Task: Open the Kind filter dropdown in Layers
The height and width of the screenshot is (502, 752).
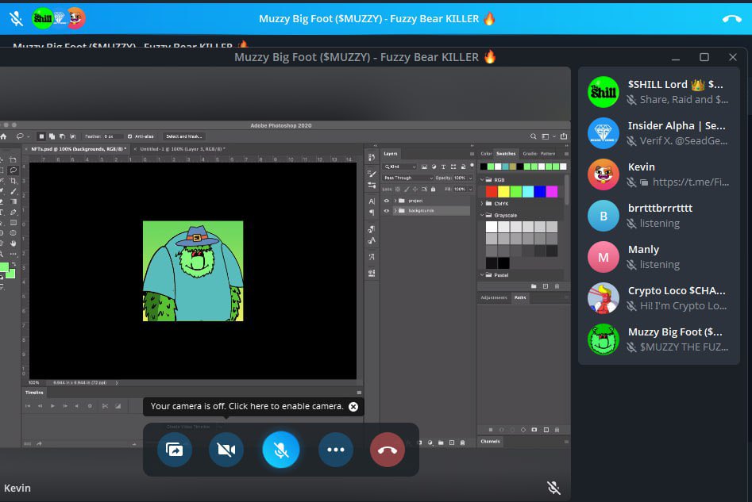Action: pos(400,167)
